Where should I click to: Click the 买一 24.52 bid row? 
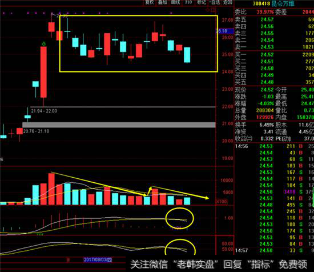(275, 54)
